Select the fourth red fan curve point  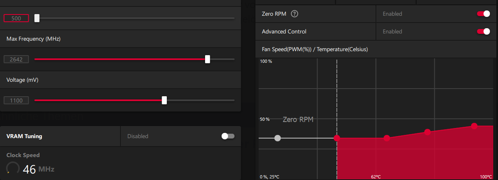pyautogui.click(x=474, y=126)
